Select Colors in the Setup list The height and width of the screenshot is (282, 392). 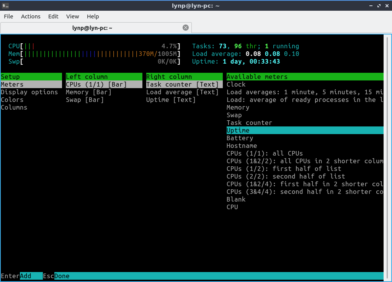[x=12, y=100]
